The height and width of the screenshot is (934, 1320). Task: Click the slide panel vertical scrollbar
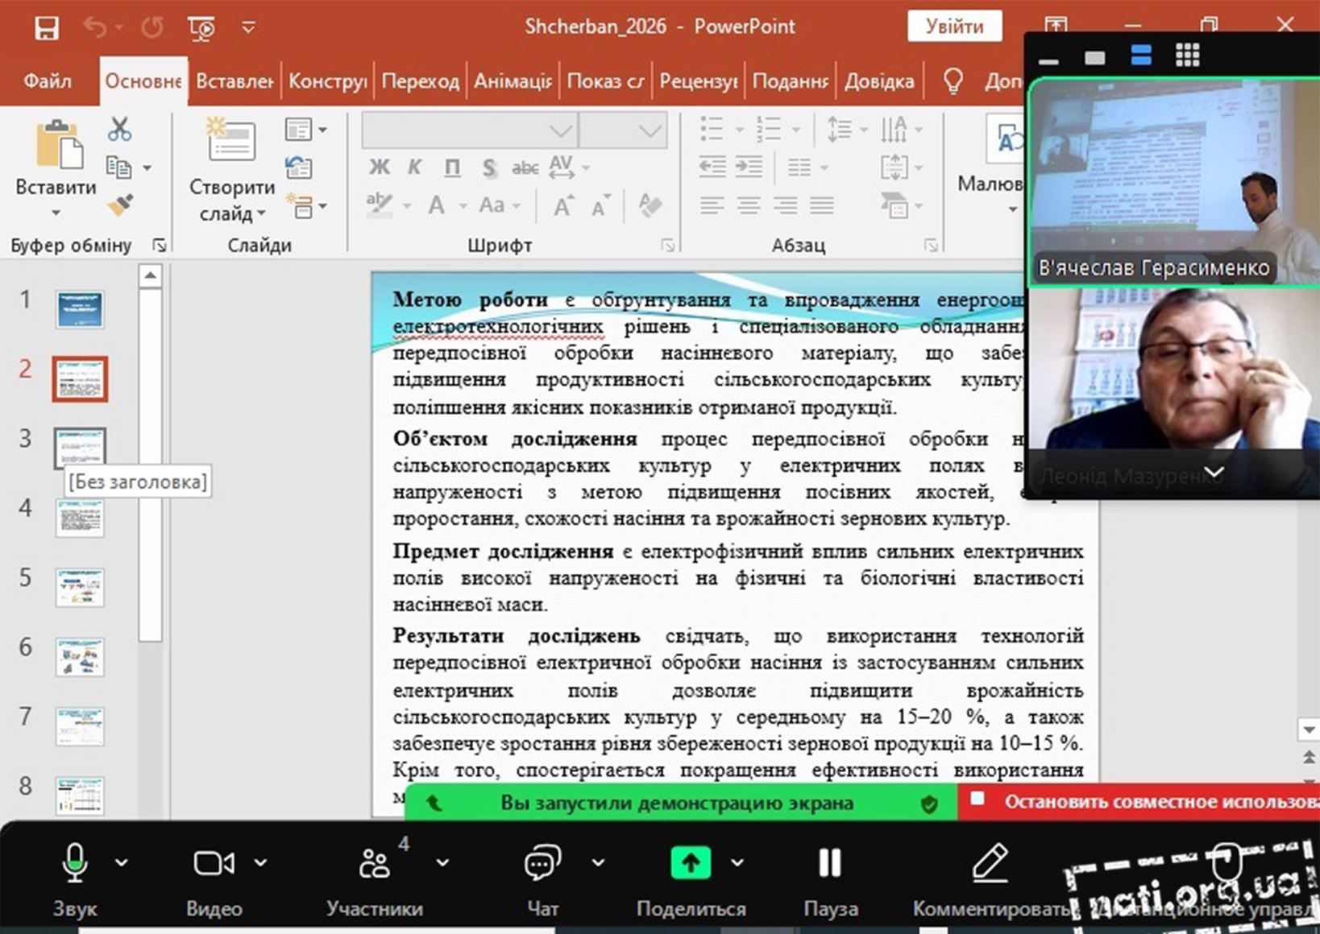[150, 467]
